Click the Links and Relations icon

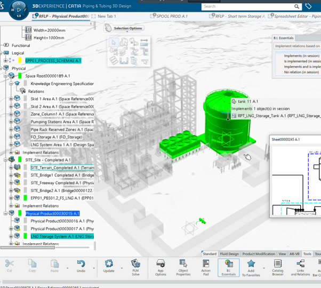[x=300, y=266]
